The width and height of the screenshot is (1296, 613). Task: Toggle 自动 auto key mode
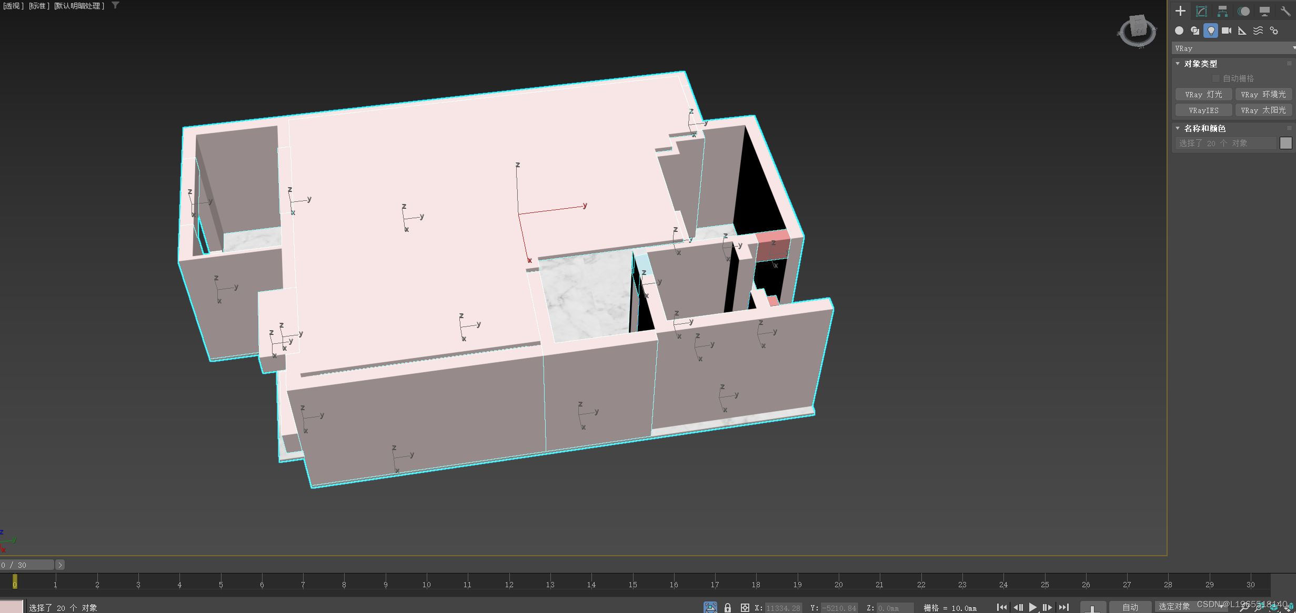pos(1130,607)
